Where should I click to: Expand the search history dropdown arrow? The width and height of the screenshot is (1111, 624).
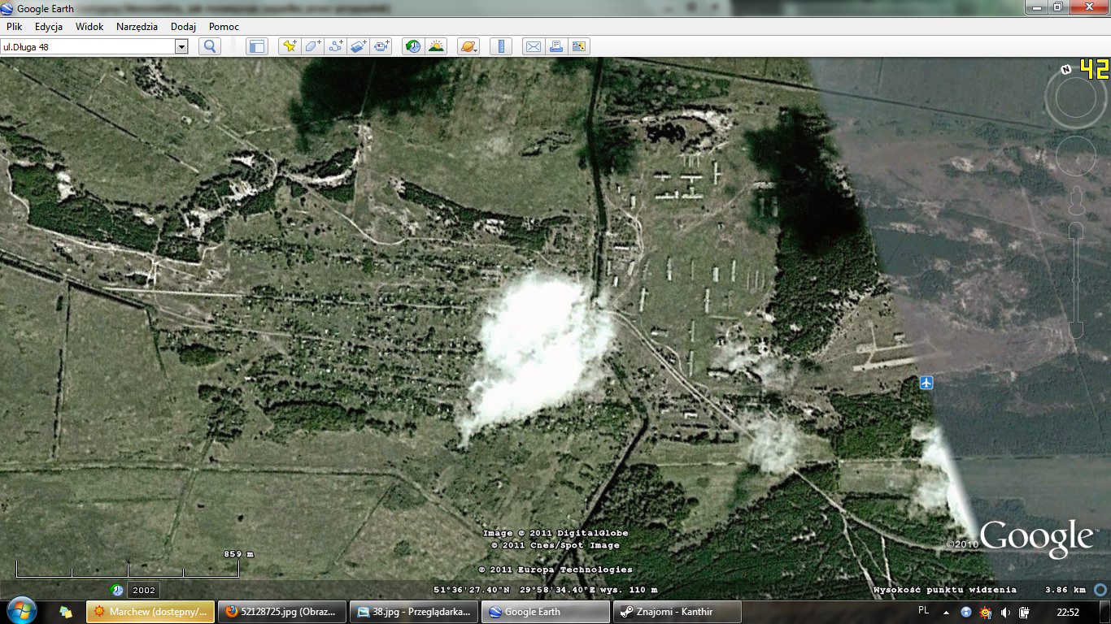point(181,46)
